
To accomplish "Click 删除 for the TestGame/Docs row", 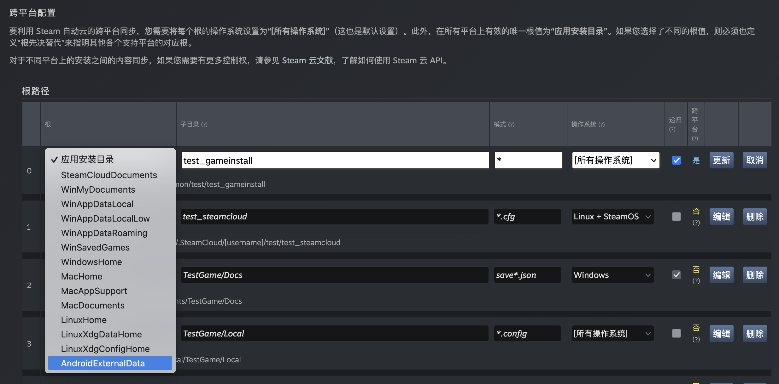I will tap(755, 275).
